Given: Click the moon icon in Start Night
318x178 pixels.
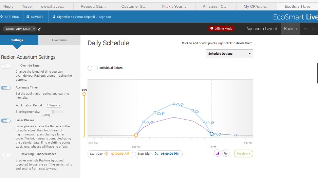Looking at the screenshot, I should pyautogui.click(x=156, y=154).
